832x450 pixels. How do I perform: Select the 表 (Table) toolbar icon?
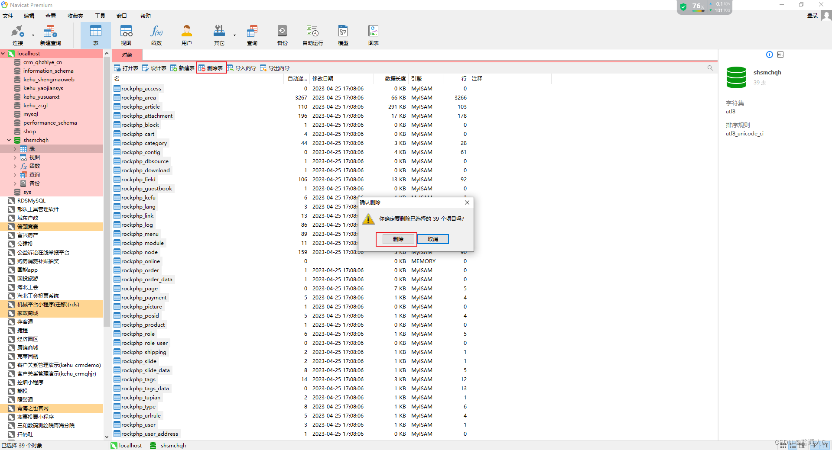[96, 35]
